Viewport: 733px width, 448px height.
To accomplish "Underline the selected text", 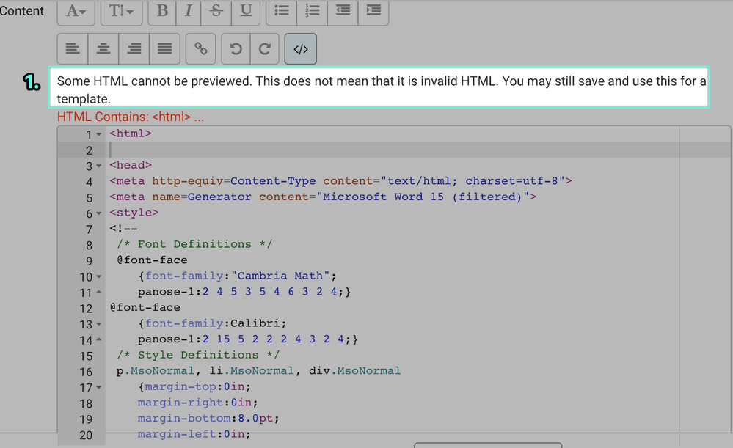I will [246, 11].
